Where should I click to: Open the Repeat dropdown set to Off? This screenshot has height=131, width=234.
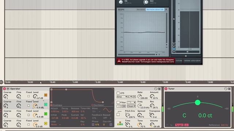[107, 118]
